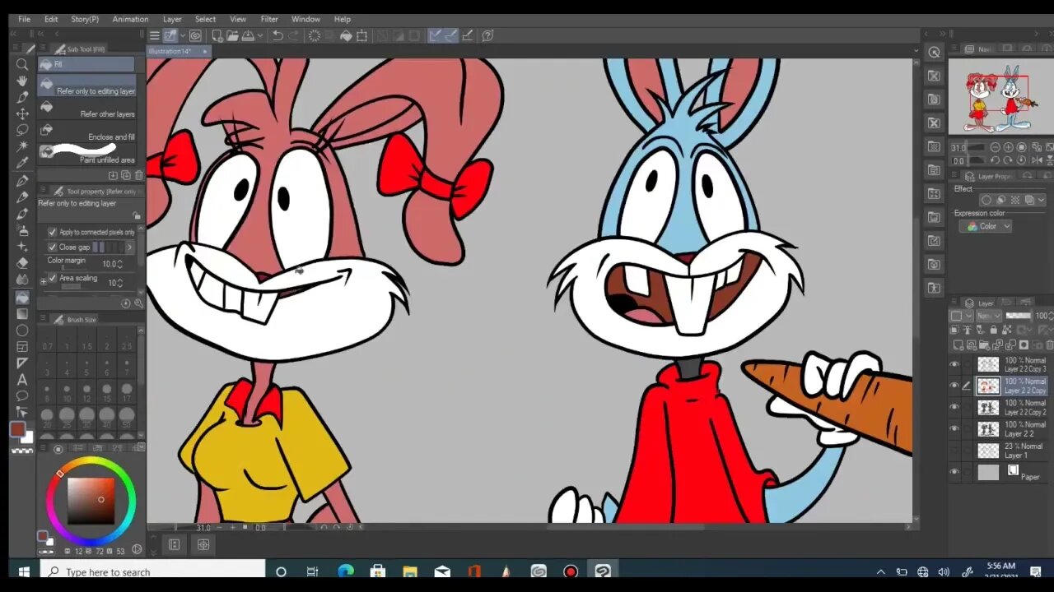Viewport: 1054px width, 592px height.
Task: Open the Sub Tool panel menu
Action: pos(44,49)
